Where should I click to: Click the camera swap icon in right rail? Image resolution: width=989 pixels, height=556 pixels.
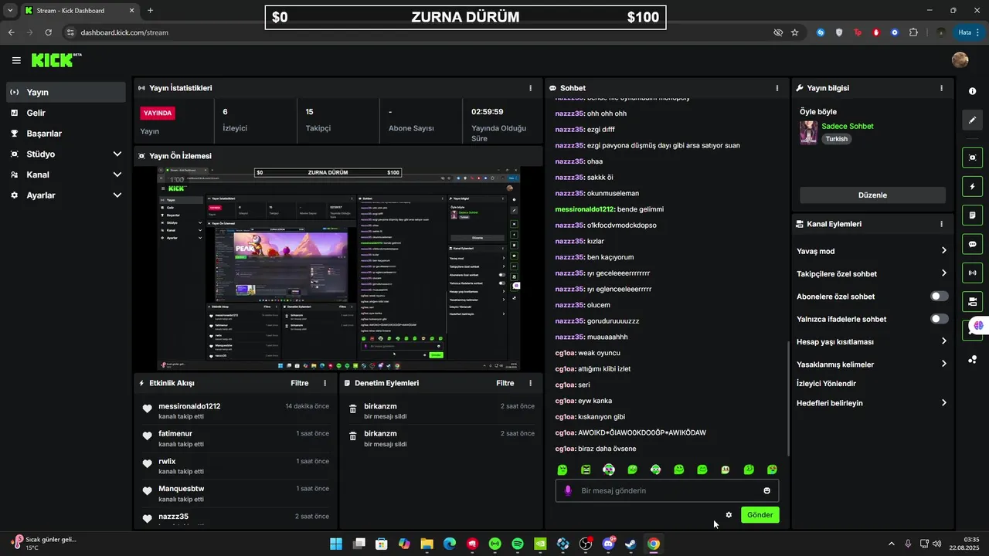972,301
